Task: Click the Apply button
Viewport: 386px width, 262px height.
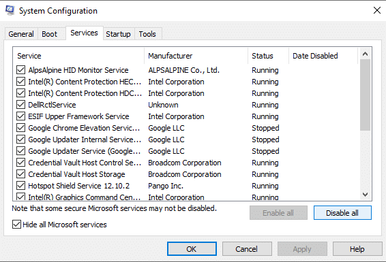Action: [x=302, y=249]
